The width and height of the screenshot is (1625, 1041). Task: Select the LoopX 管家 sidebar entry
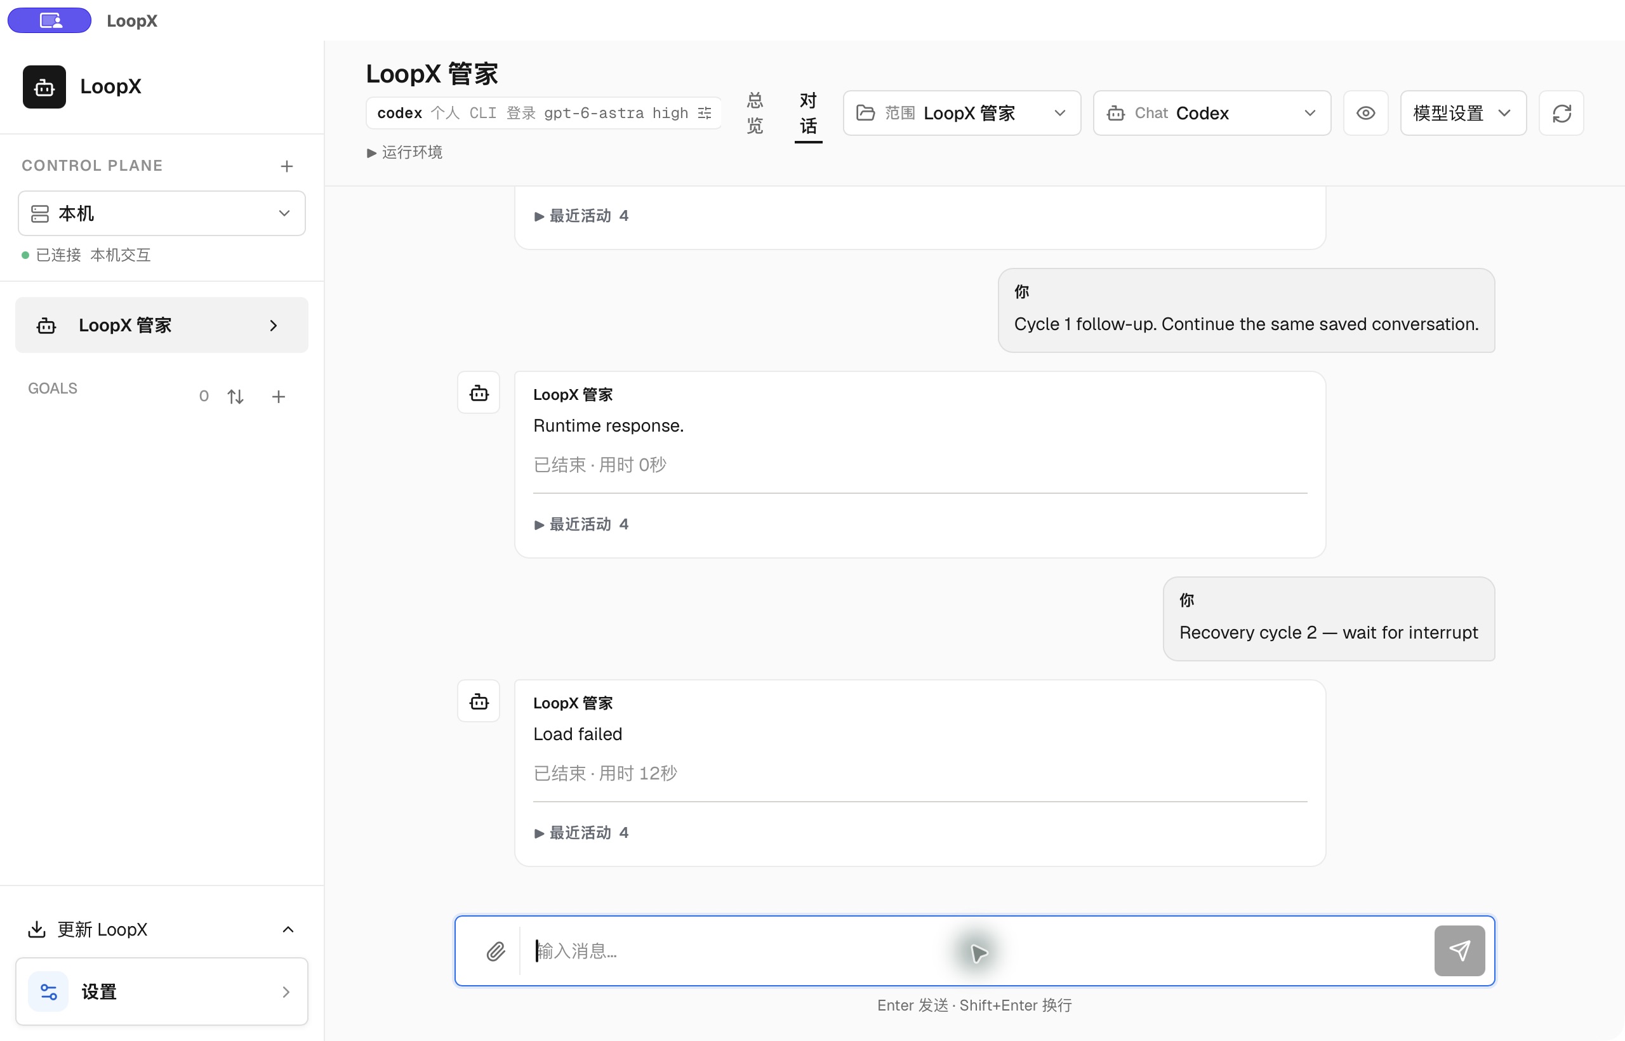click(x=162, y=325)
